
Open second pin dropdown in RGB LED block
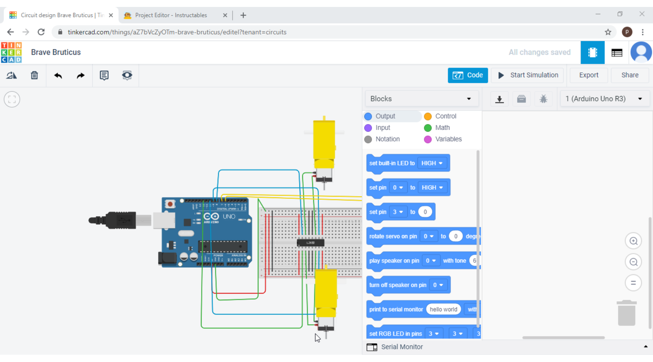coord(458,334)
